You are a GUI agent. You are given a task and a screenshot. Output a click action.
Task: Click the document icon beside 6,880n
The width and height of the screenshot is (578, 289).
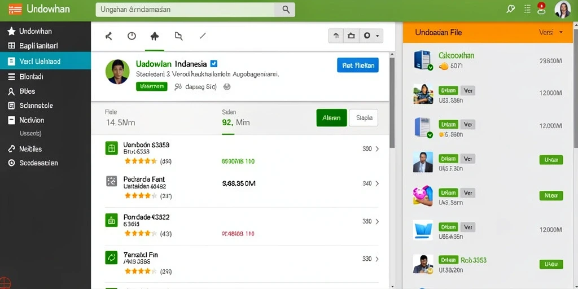422,128
